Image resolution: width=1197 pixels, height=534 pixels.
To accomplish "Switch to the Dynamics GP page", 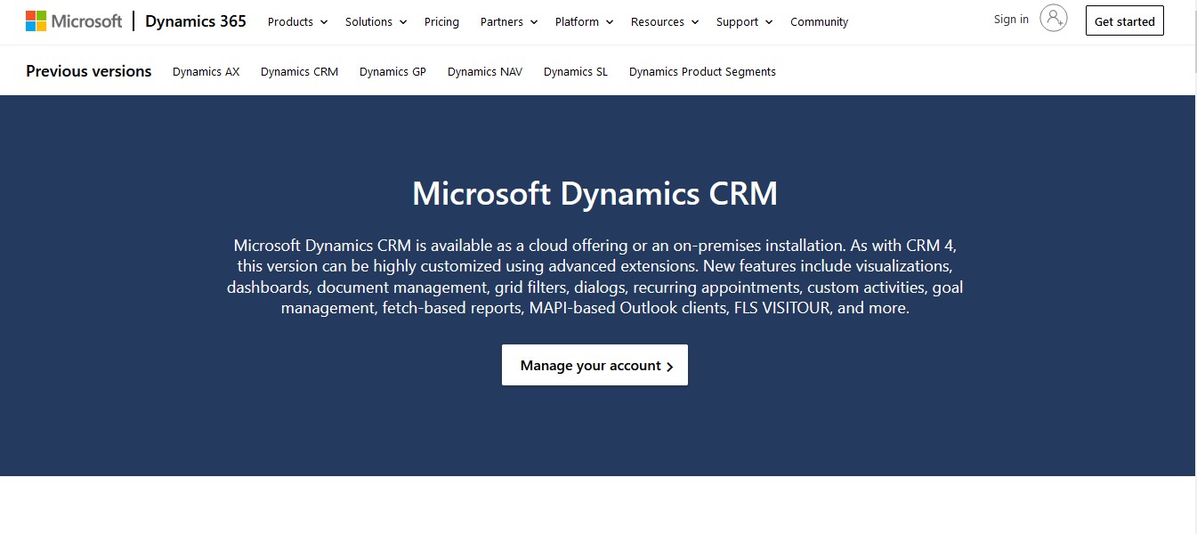I will (392, 71).
